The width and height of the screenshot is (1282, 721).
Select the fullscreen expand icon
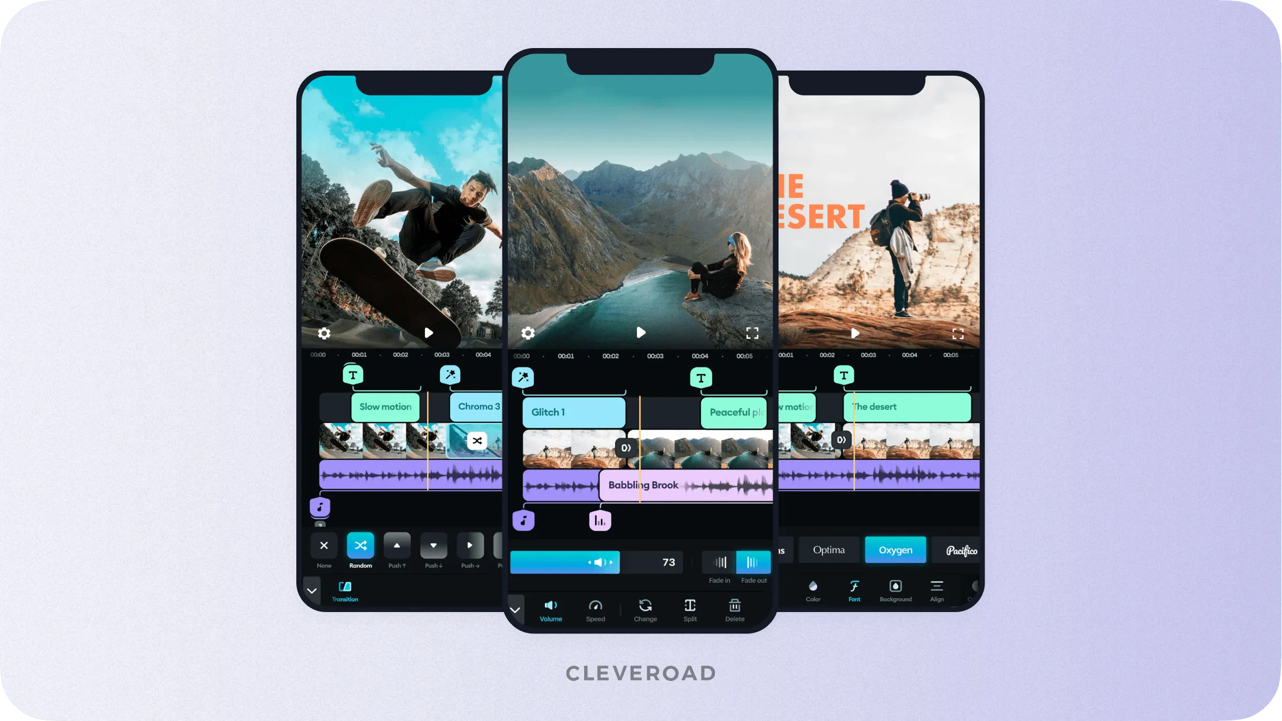click(752, 333)
